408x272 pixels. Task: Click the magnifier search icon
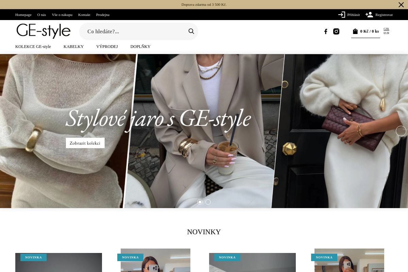pos(191,31)
